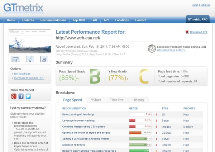Open the FAQ menu item
The image size is (215, 152).
[x=94, y=20]
